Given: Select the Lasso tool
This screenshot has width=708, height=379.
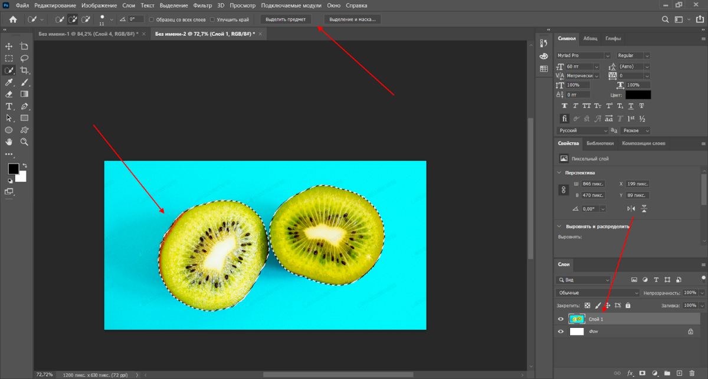Looking at the screenshot, I should tap(24, 58).
